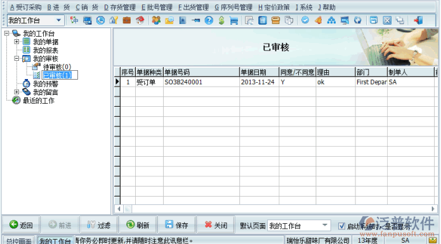Click the blue organization chart icon

click(x=332, y=20)
